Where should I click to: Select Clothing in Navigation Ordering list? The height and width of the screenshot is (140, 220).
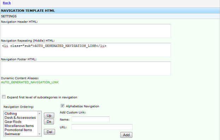coord(11,114)
